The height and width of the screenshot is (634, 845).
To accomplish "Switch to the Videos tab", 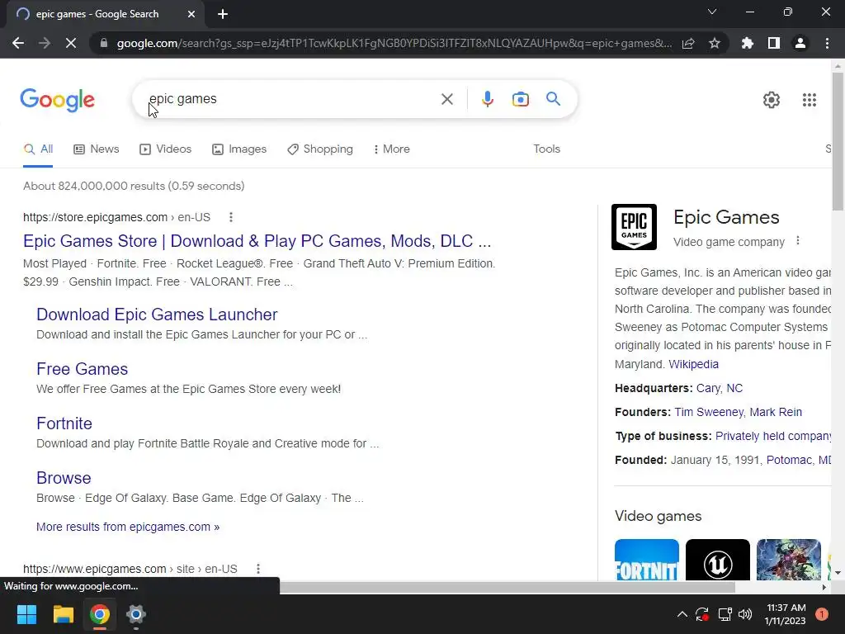I will coord(165,149).
